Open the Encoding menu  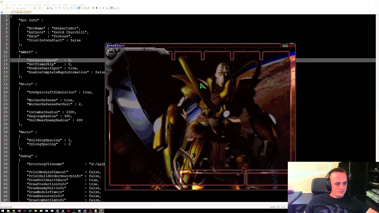28,5
